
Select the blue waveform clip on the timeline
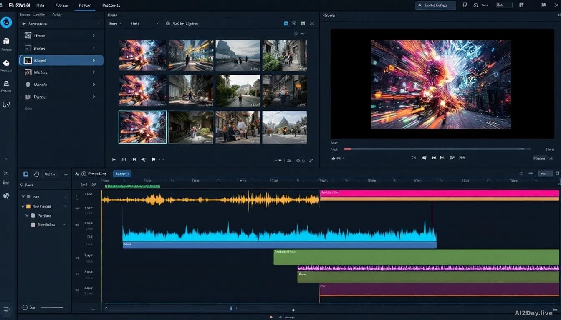pos(279,234)
